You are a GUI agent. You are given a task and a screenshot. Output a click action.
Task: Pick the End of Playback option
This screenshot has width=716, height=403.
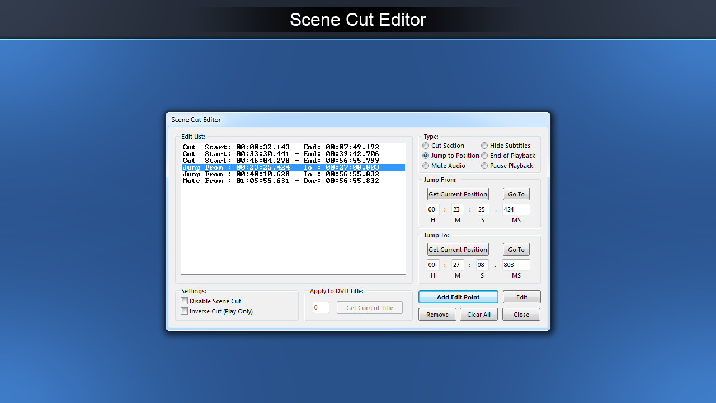(x=484, y=156)
